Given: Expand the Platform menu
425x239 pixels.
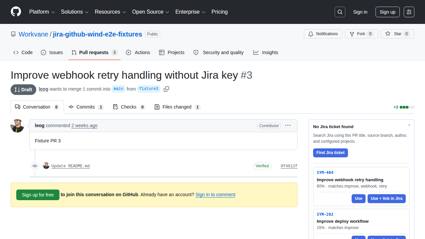Looking at the screenshot, I should (x=42, y=12).
